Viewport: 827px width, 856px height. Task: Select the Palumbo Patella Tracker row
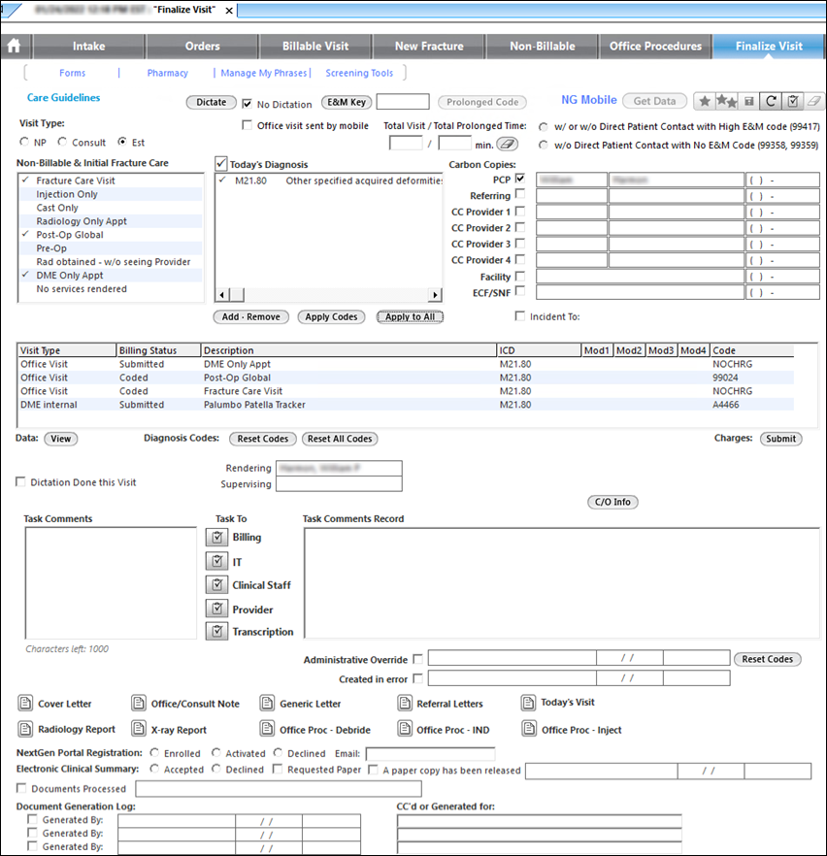[x=406, y=405]
